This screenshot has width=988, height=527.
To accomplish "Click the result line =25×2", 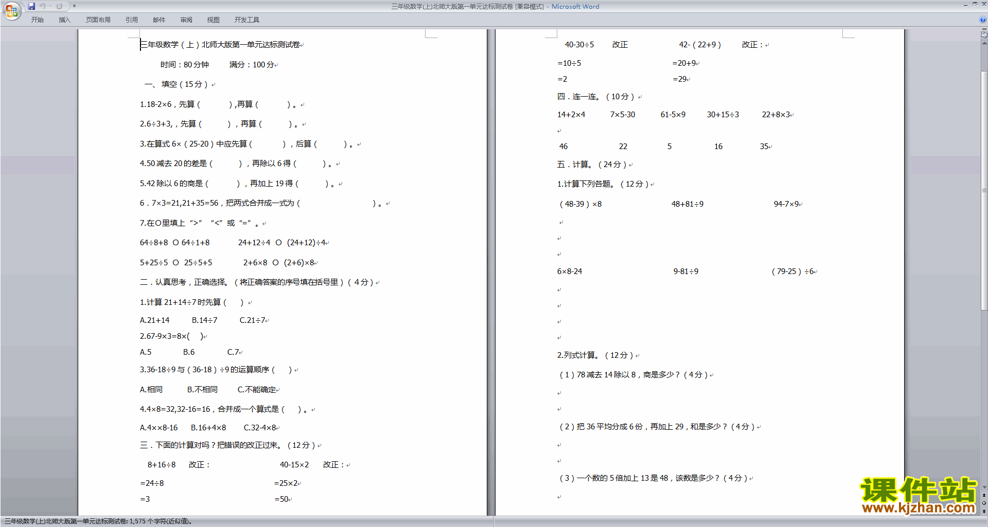I will point(286,483).
